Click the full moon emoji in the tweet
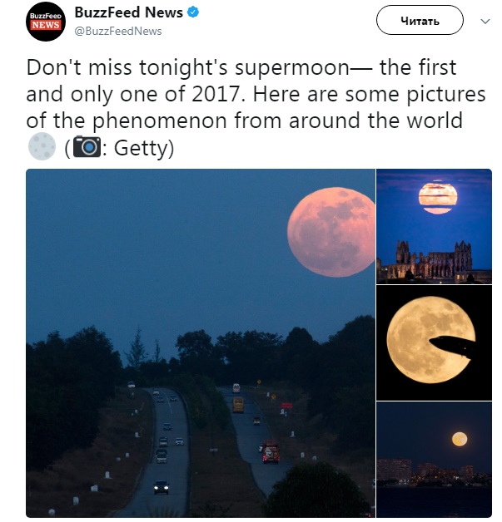Viewport: 502px width, 522px height. (x=42, y=146)
